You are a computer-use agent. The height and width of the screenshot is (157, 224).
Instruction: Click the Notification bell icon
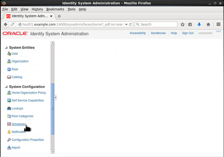[9, 132]
